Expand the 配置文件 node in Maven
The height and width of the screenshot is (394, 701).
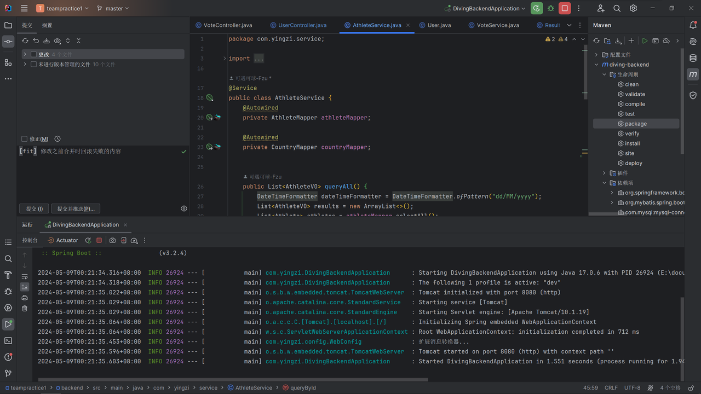[596, 55]
